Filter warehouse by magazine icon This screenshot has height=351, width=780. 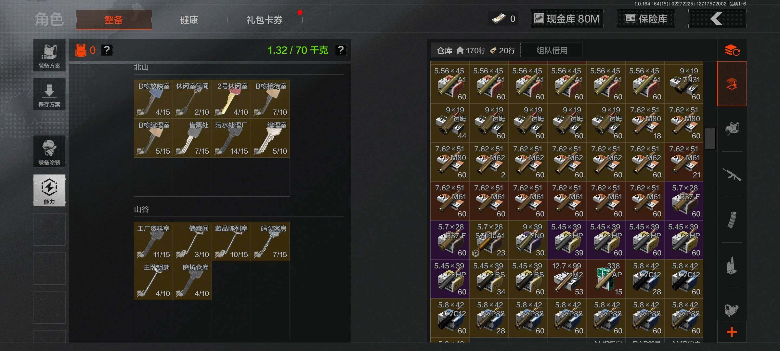732,220
